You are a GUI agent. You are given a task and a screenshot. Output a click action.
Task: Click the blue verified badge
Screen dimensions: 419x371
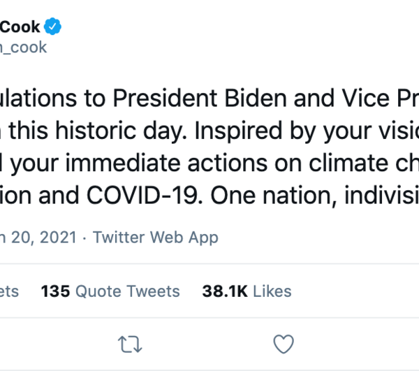(x=53, y=27)
